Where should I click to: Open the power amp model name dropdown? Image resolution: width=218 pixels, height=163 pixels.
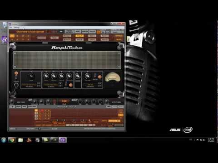[90, 85]
